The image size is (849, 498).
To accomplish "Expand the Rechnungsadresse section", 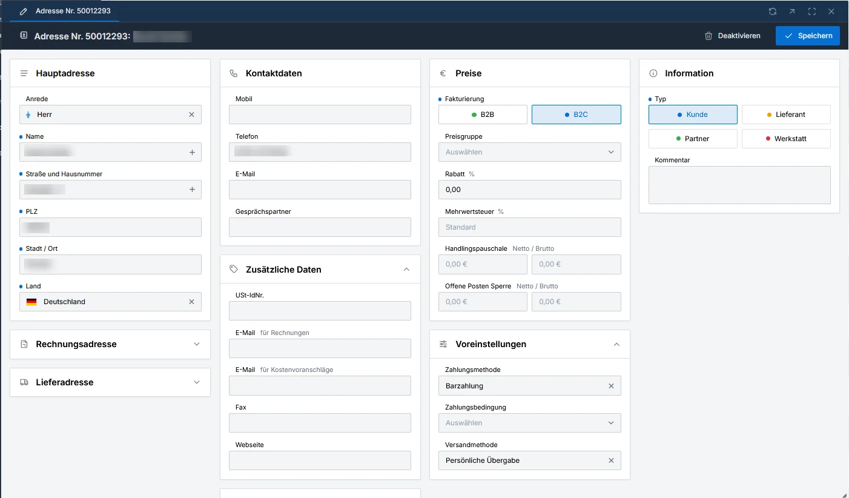I will click(x=196, y=344).
